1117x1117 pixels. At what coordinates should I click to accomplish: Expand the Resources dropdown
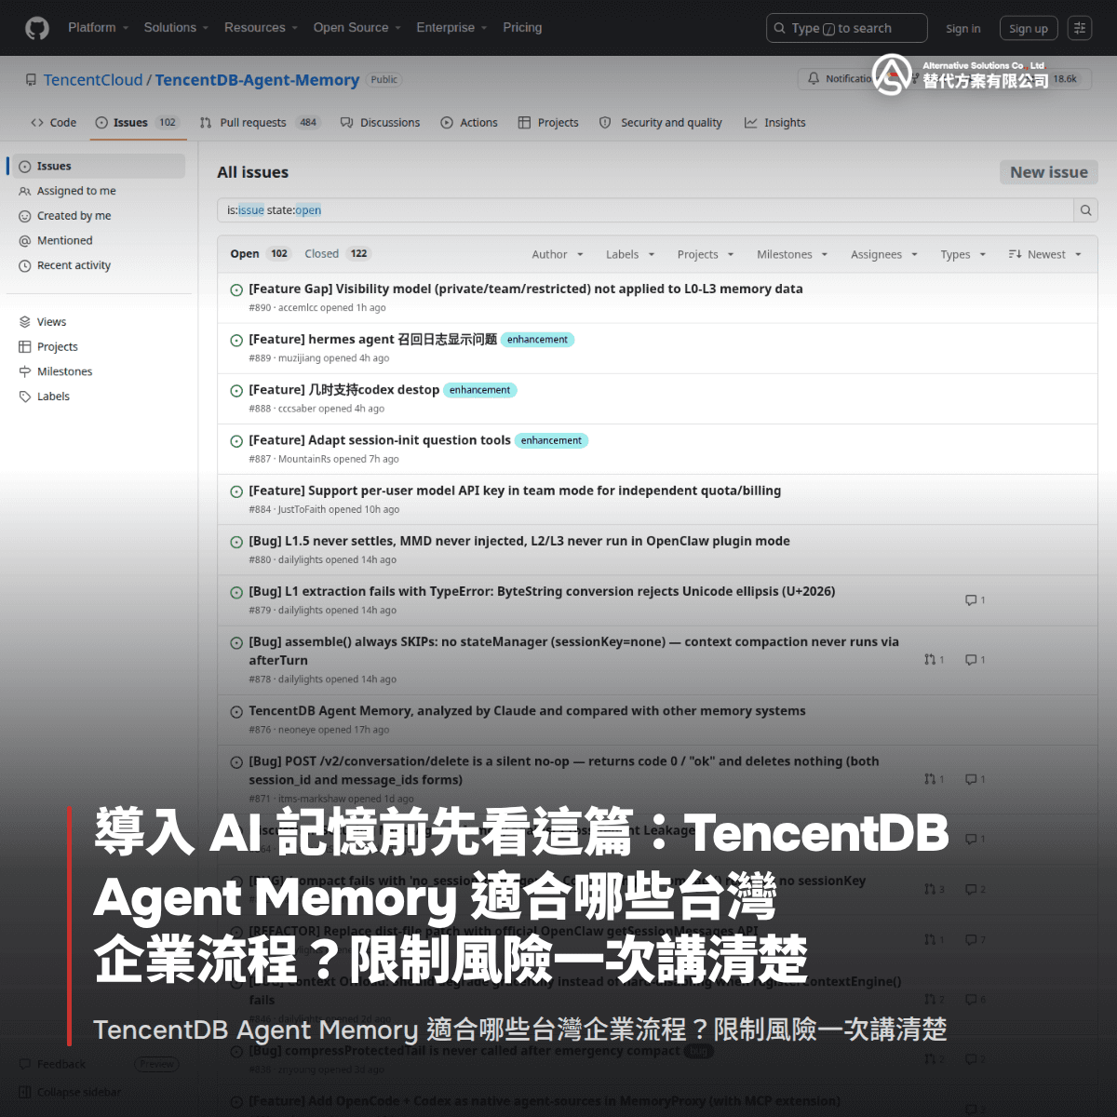click(261, 28)
